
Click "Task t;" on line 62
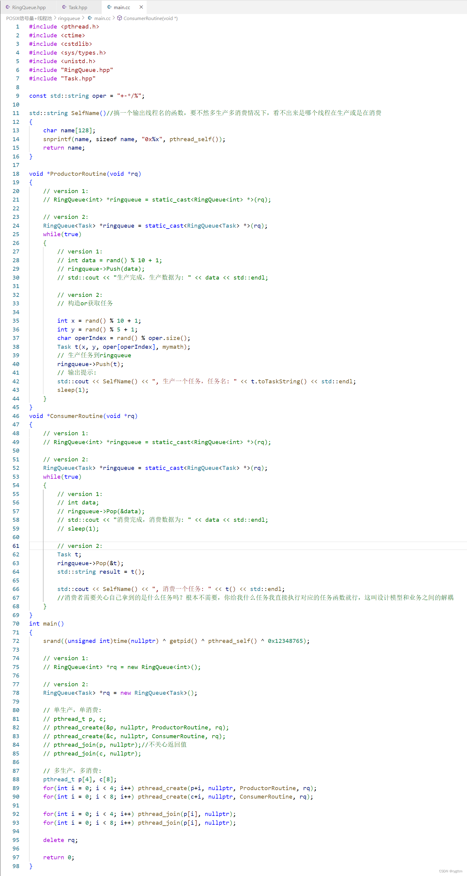[69, 555]
